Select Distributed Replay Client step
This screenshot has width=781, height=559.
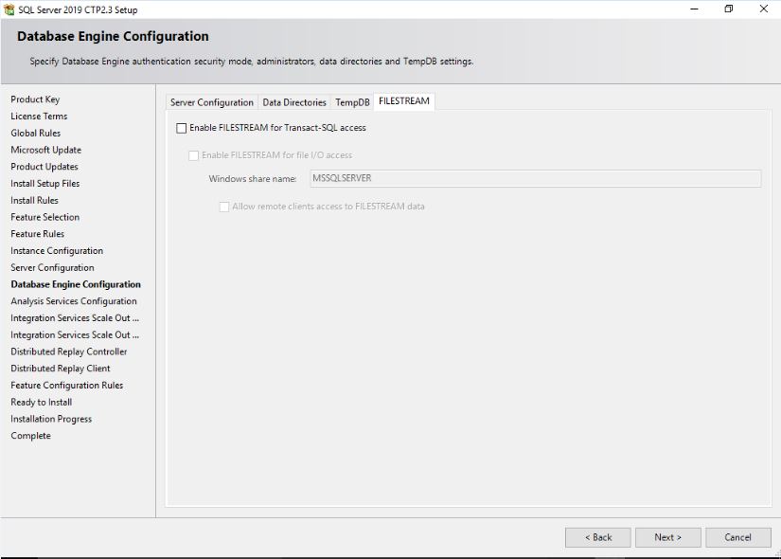point(61,369)
